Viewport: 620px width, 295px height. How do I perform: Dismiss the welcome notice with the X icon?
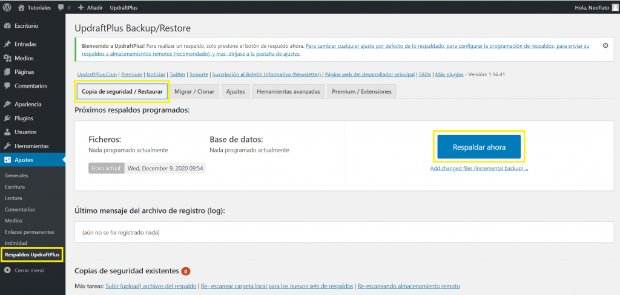(605, 45)
